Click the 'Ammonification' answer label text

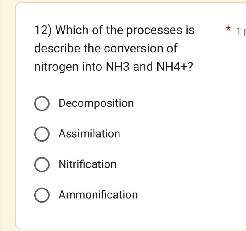tap(98, 195)
